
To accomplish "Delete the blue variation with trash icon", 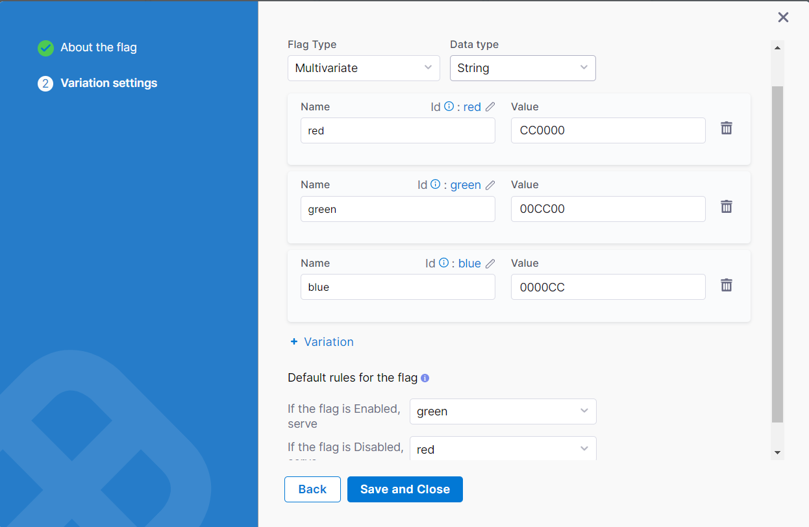I will point(727,285).
